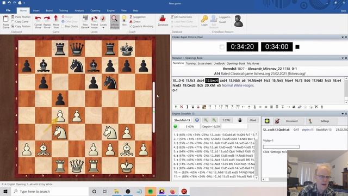Click Replay Move arrow icon
Image resolution: width=348 pixels, height=196 pixels.
47,19
